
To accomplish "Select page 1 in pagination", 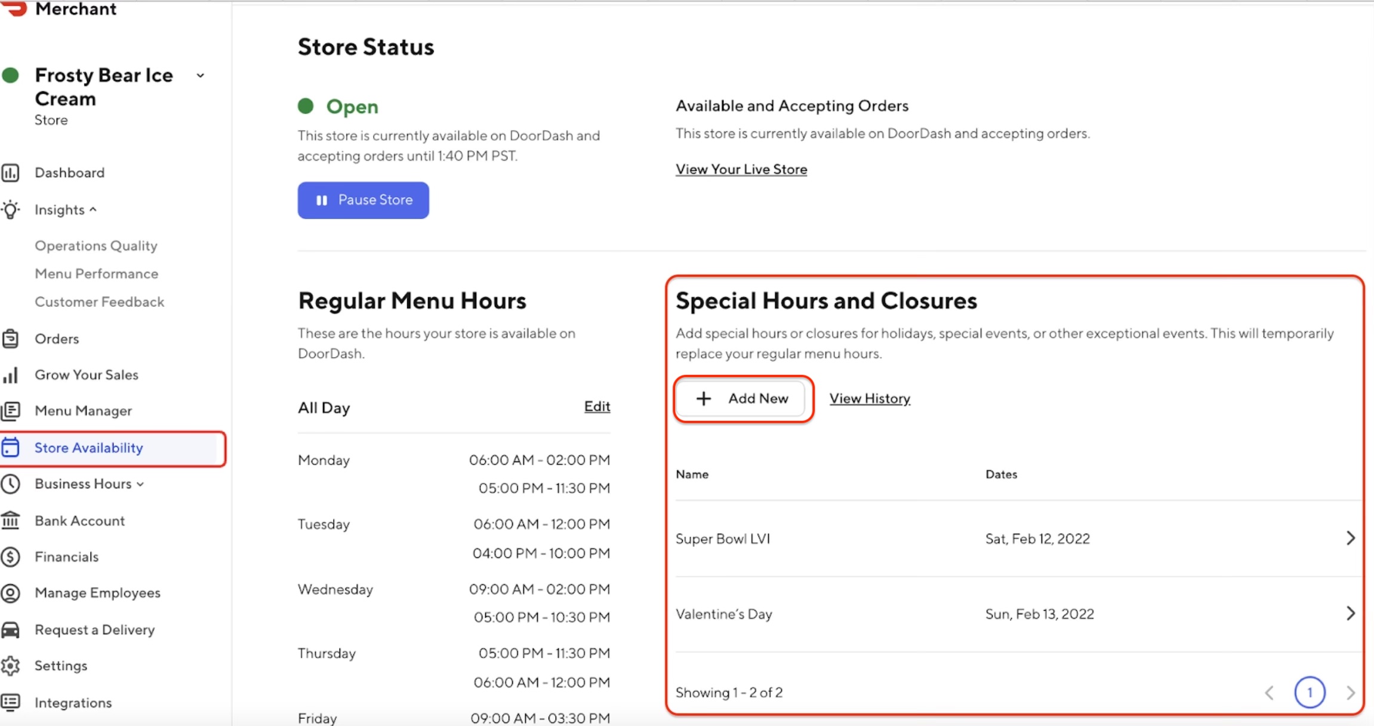I will tap(1310, 693).
